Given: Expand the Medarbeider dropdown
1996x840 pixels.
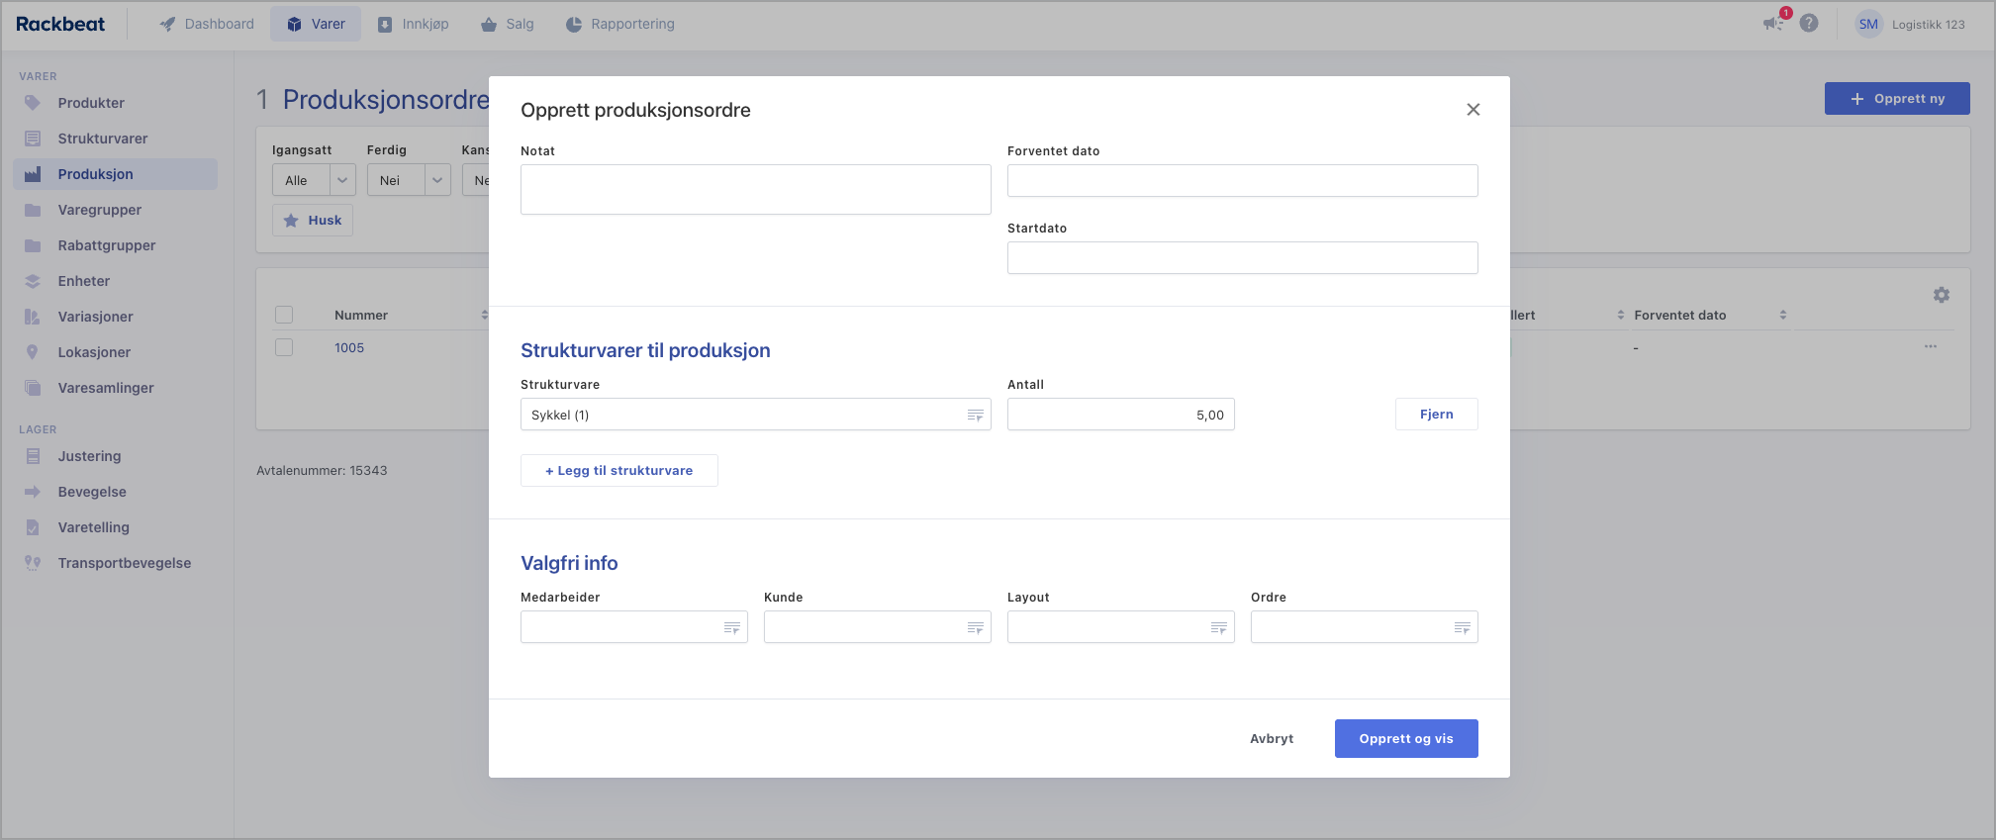Looking at the screenshot, I should (633, 627).
